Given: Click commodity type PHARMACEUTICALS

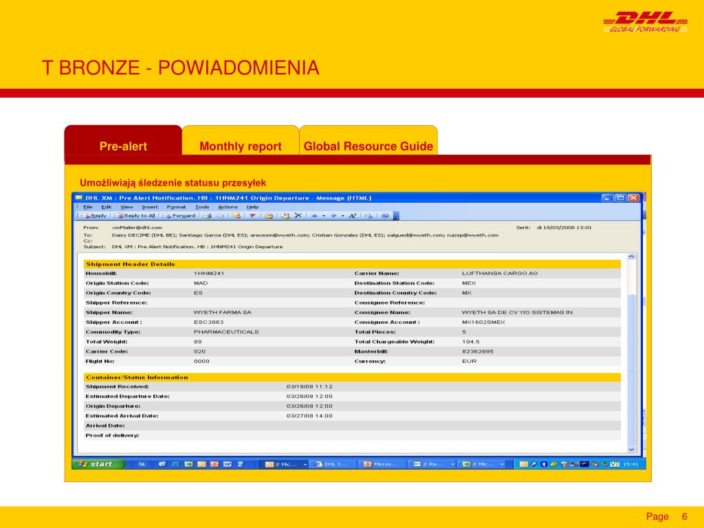Looking at the screenshot, I should pyautogui.click(x=226, y=332).
